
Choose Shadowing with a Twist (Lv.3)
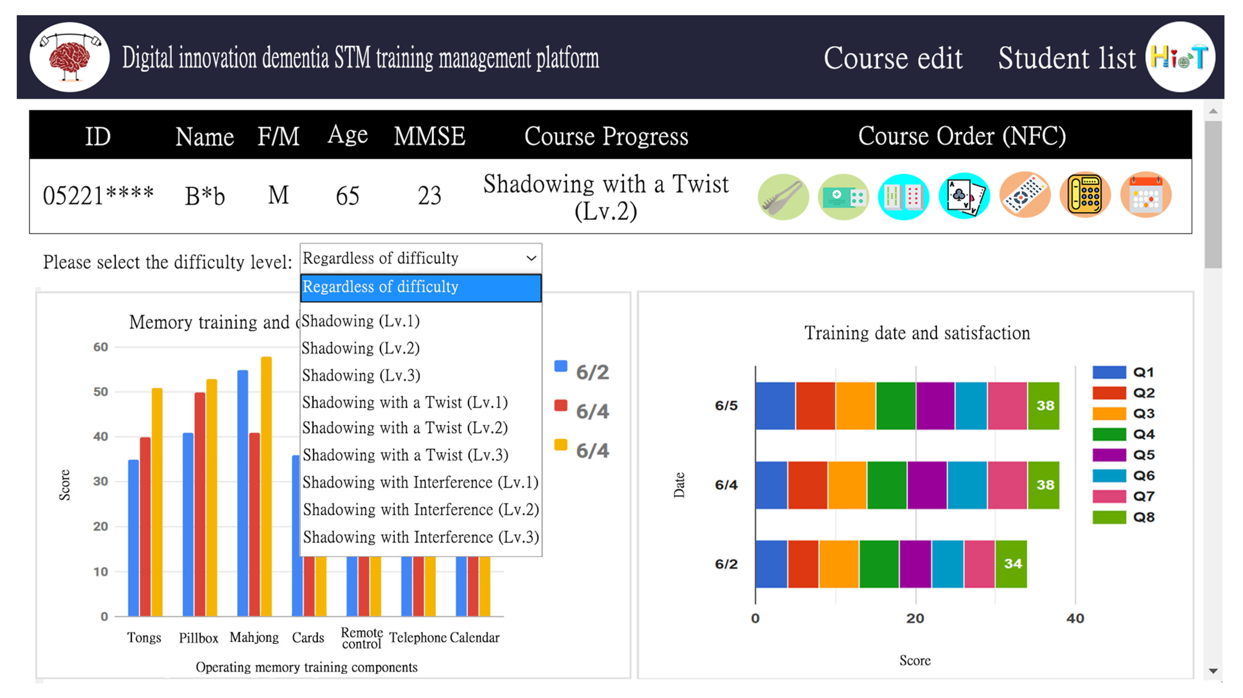(405, 455)
